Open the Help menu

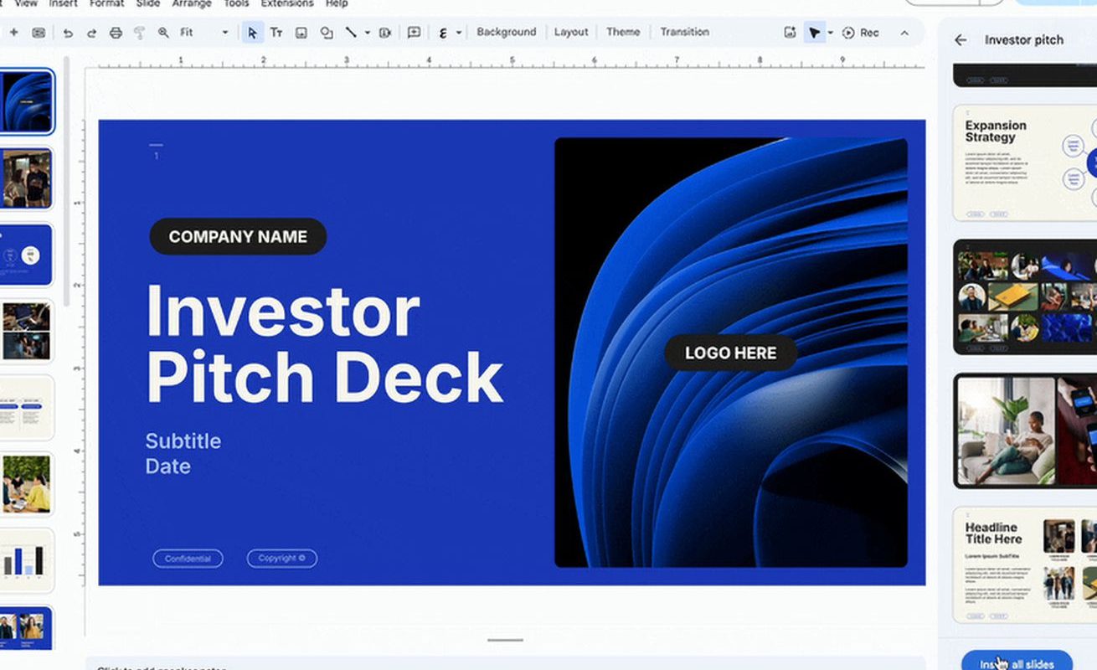click(x=337, y=3)
